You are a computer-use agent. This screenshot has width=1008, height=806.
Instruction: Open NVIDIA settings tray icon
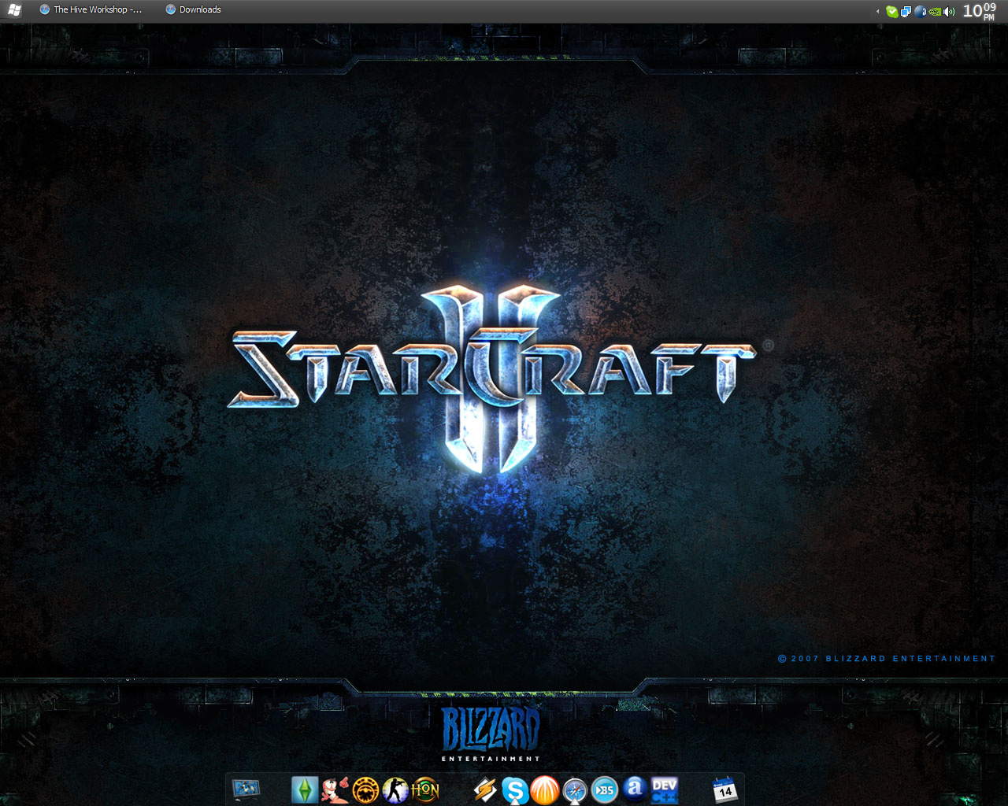coord(935,11)
